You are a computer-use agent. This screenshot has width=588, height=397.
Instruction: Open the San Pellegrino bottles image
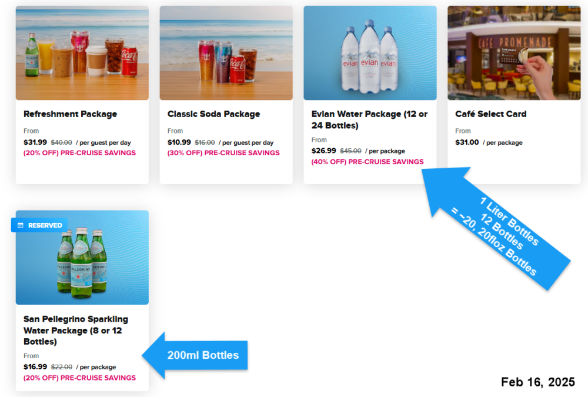tap(82, 258)
